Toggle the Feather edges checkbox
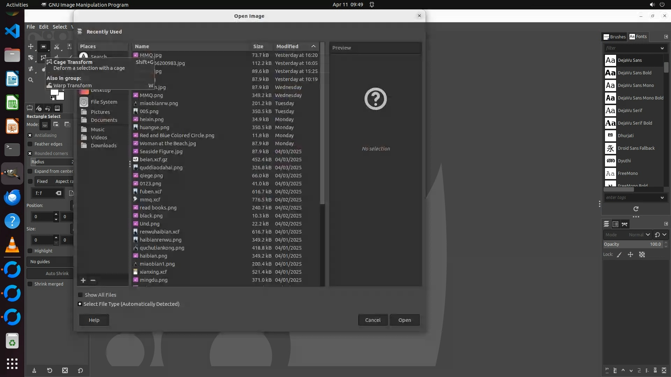This screenshot has width=671, height=377. tap(30, 144)
